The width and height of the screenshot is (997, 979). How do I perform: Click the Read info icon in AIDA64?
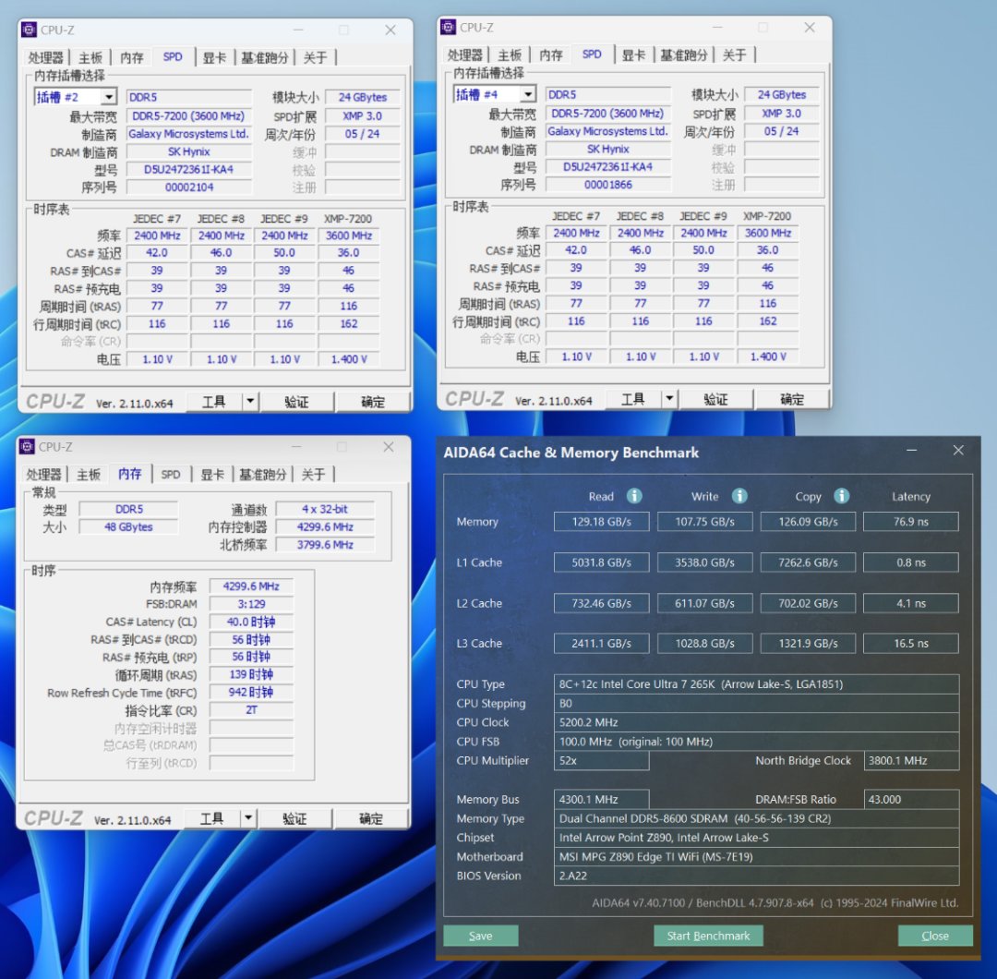(634, 496)
